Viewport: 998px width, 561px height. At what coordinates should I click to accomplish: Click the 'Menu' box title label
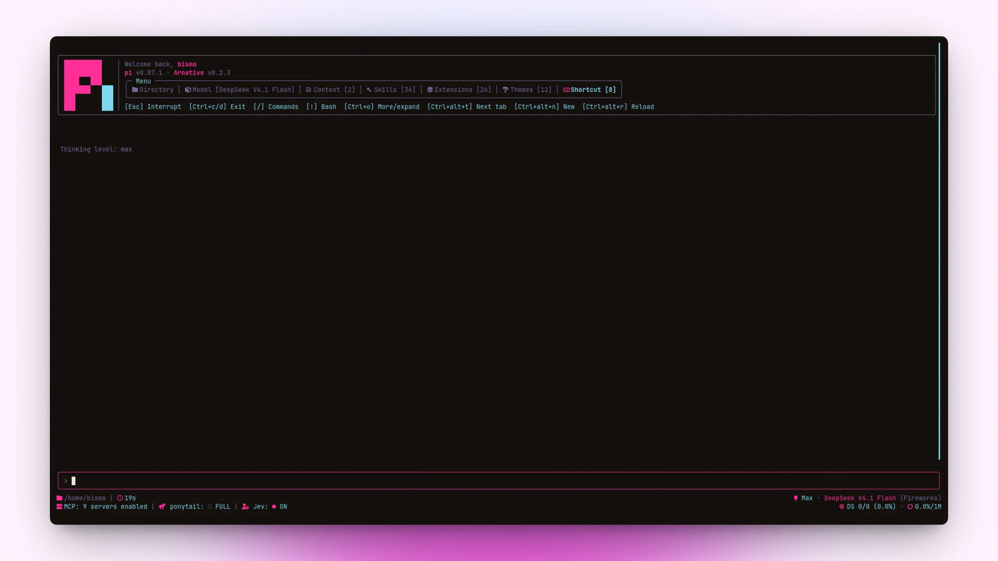click(x=143, y=82)
